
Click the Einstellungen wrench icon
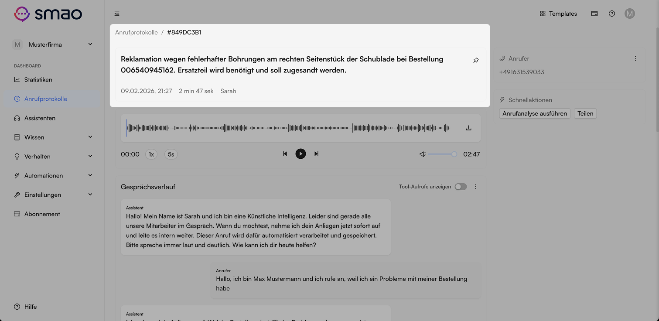[17, 195]
